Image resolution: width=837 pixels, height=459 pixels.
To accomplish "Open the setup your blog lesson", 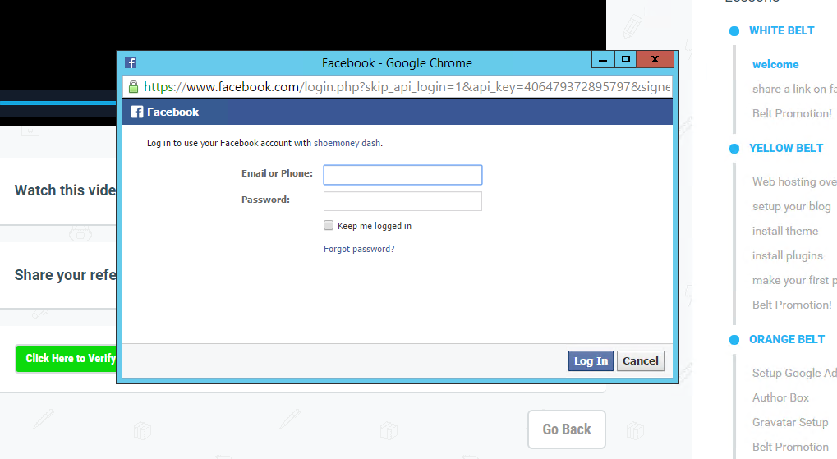I will coord(792,207).
